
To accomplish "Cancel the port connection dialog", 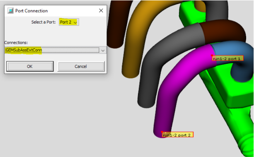I will pyautogui.click(x=81, y=66).
